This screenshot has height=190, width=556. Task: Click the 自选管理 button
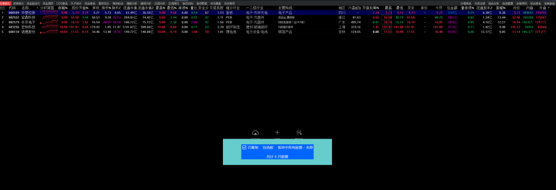[508, 3]
